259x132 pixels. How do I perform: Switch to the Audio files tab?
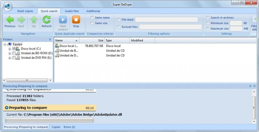pyautogui.click(x=72, y=11)
